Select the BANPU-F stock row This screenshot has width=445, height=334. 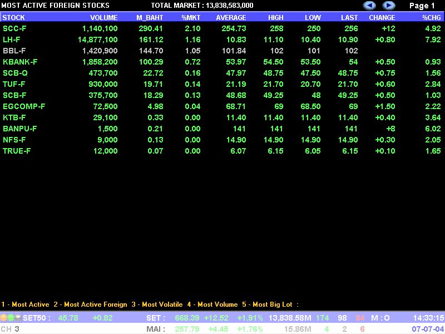click(222, 129)
